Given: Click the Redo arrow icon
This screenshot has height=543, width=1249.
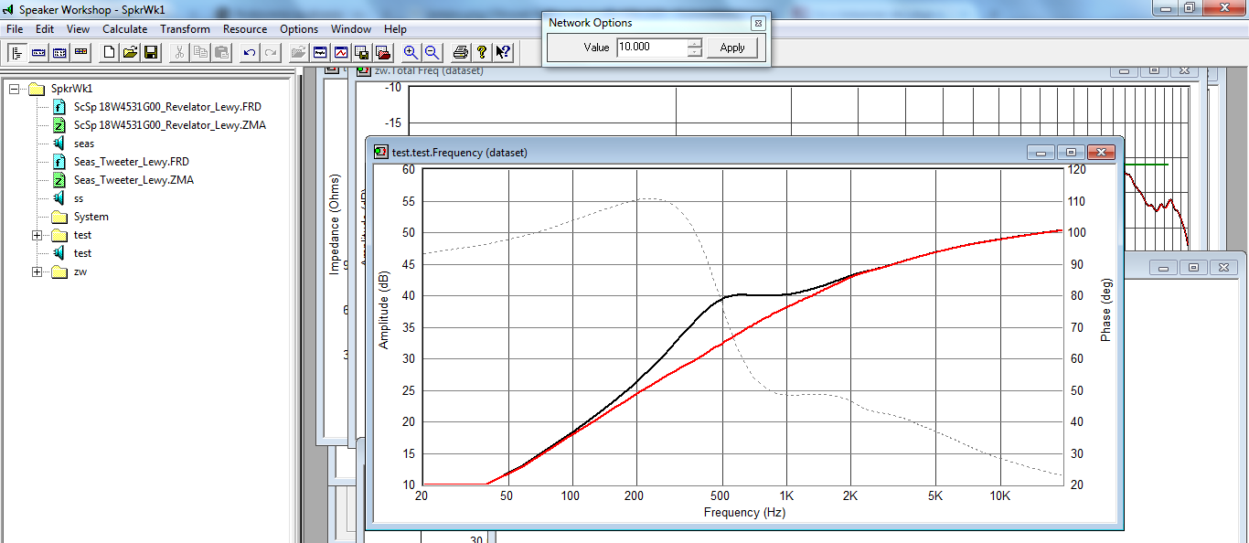Looking at the screenshot, I should [x=271, y=52].
